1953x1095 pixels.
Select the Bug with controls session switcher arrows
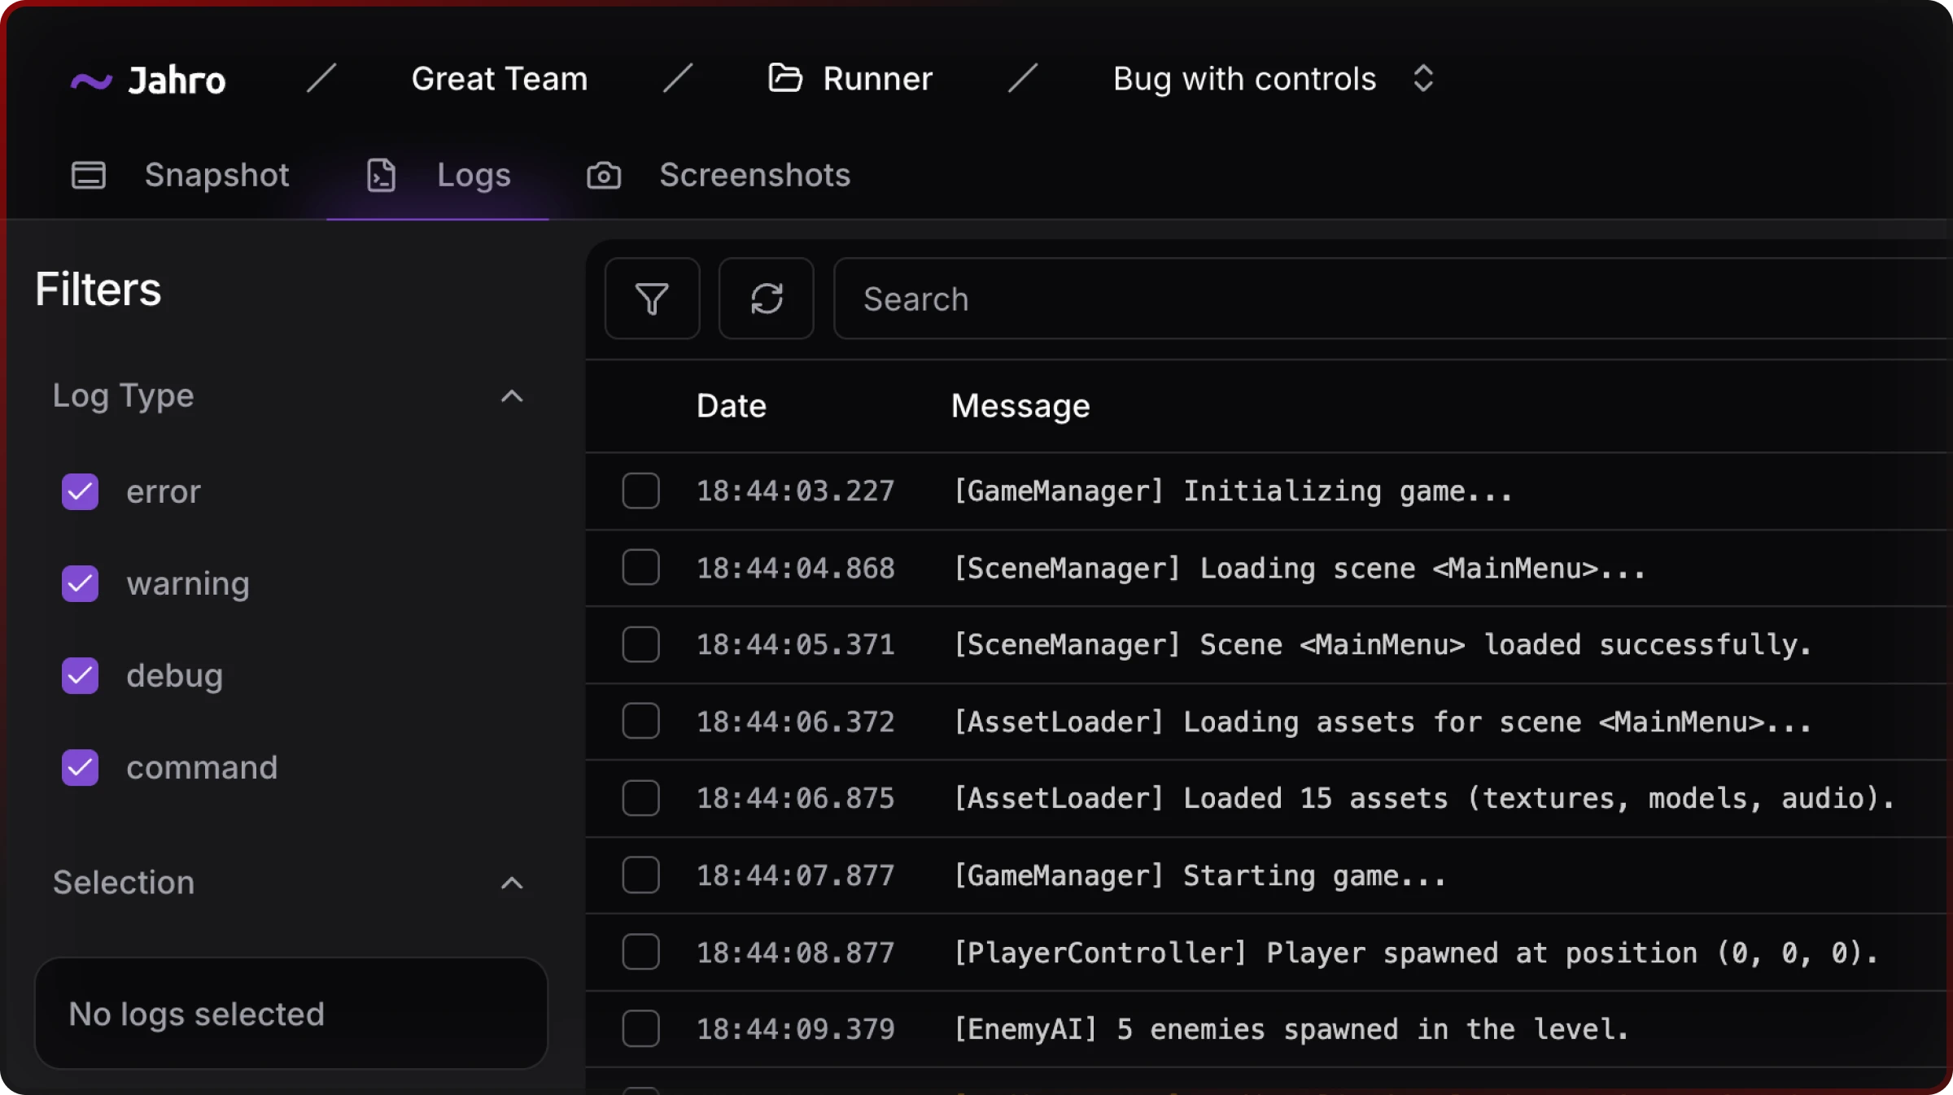click(x=1423, y=78)
